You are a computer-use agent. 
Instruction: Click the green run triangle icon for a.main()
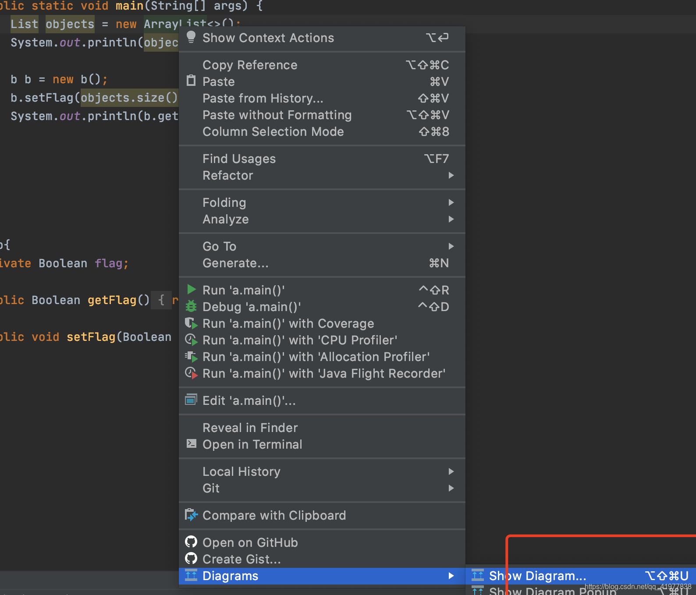point(191,290)
